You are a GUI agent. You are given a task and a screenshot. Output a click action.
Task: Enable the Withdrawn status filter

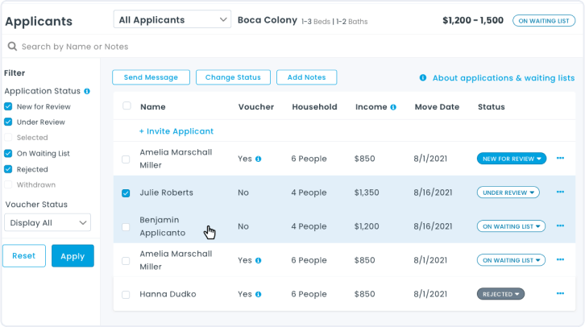click(x=8, y=184)
